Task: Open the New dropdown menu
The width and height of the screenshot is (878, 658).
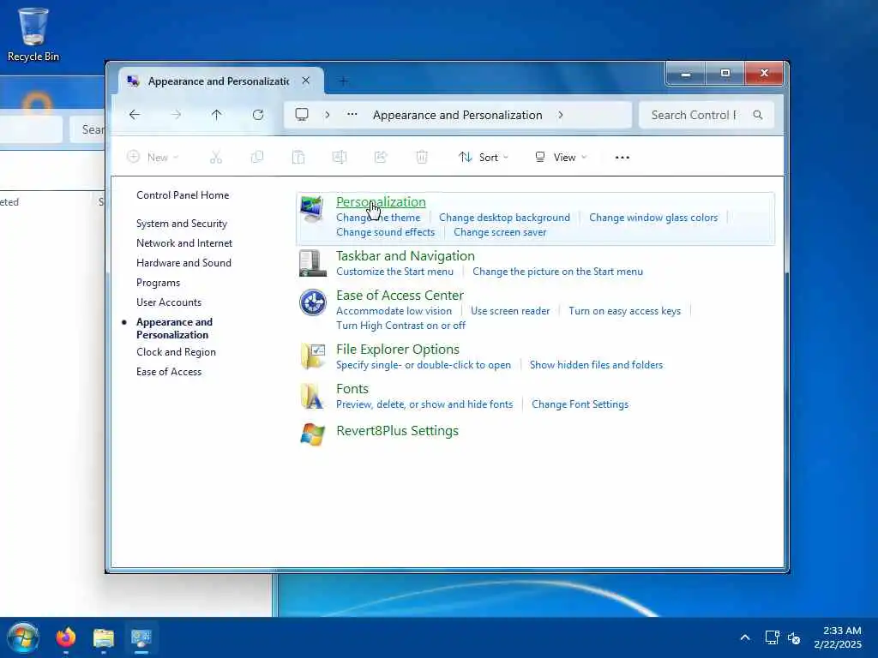Action: (x=153, y=158)
